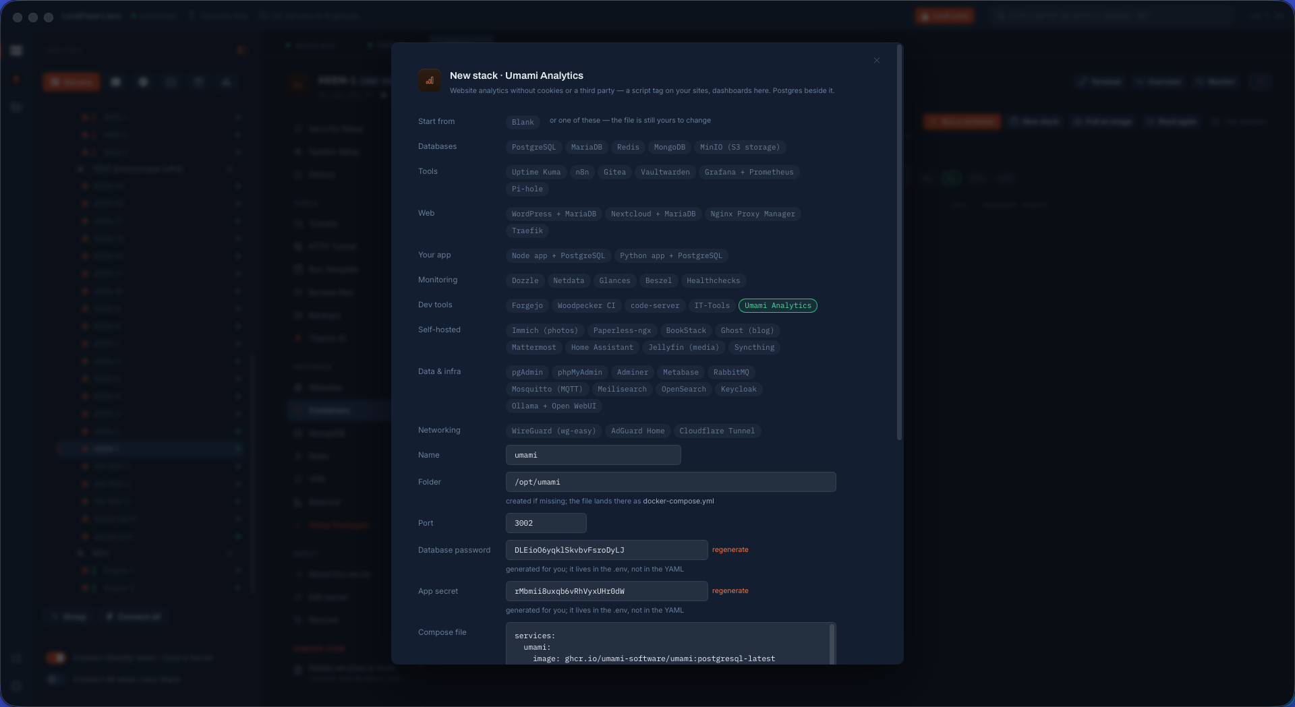Viewport: 1295px width, 707px height.
Task: Focus the Name field containing umami
Action: (594, 455)
